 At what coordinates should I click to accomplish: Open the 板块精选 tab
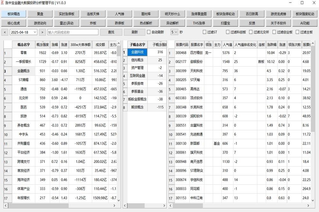pyautogui.click(x=13, y=14)
